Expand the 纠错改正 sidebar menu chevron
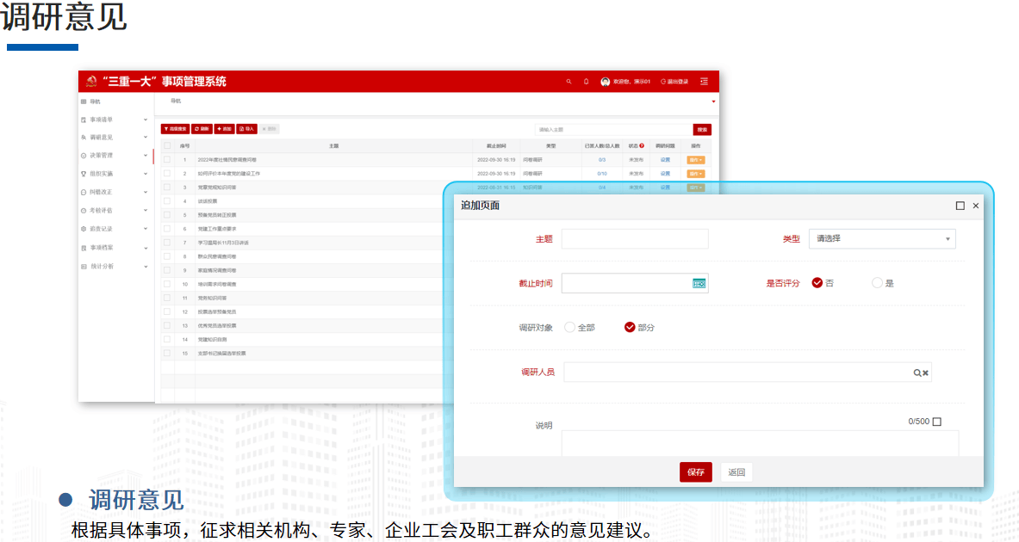The width and height of the screenshot is (1019, 542). coord(146,192)
